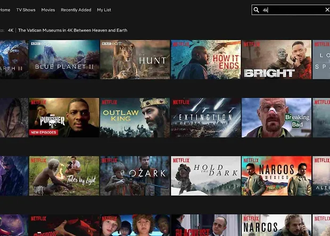330x236 pixels.
Task: Select the Lost in Space partial card
Action: coord(322,59)
